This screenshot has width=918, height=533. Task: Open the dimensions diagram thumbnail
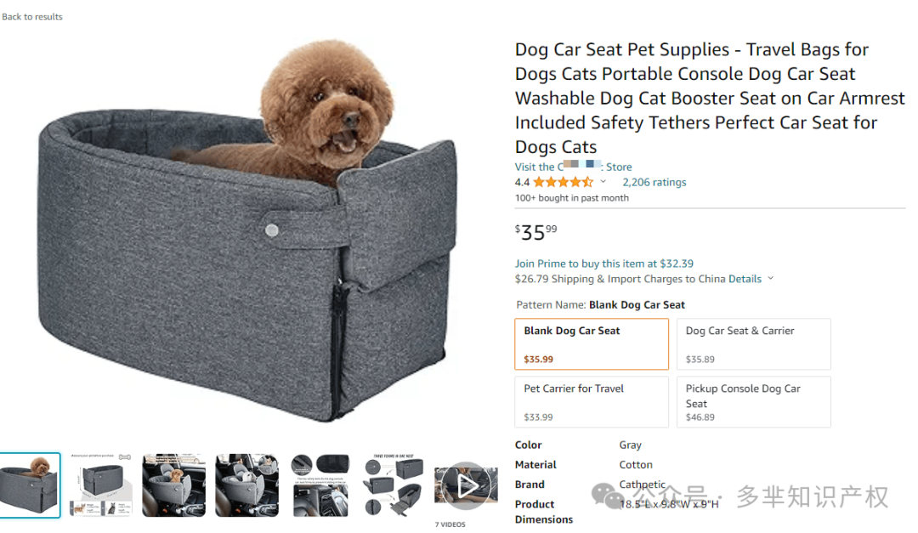pos(100,485)
